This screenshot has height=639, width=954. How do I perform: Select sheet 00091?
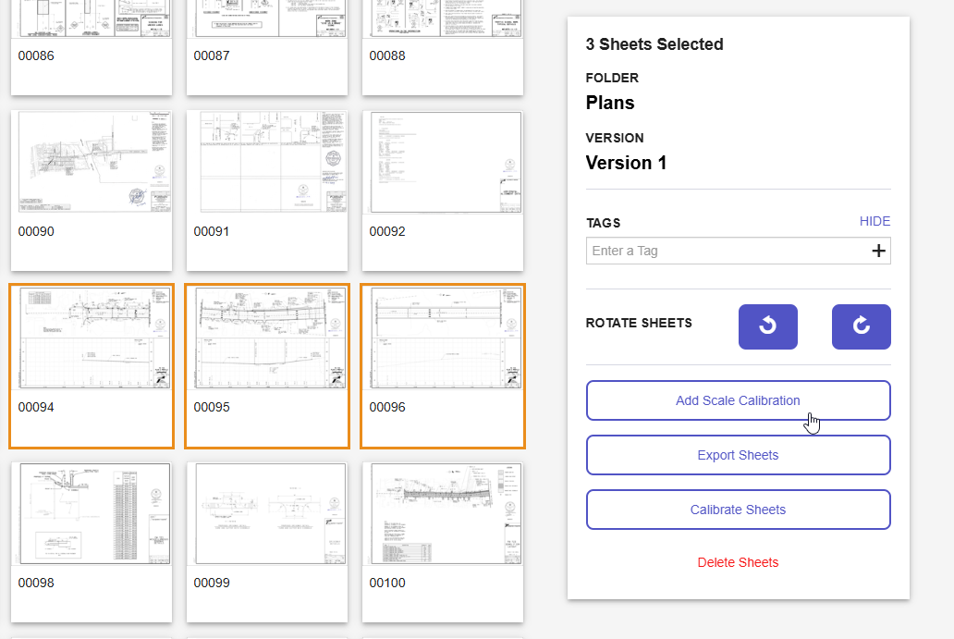[266, 162]
